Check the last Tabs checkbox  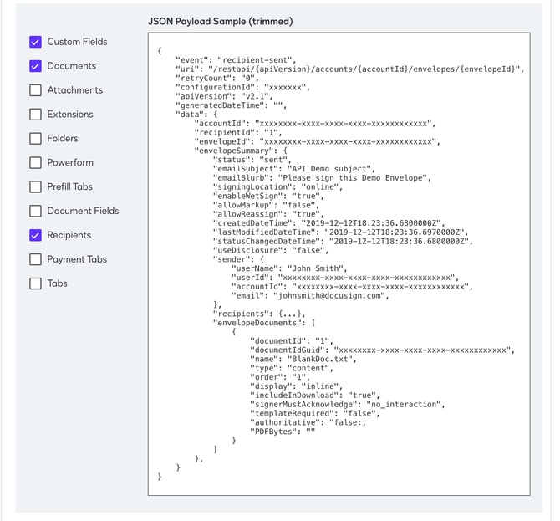click(35, 283)
